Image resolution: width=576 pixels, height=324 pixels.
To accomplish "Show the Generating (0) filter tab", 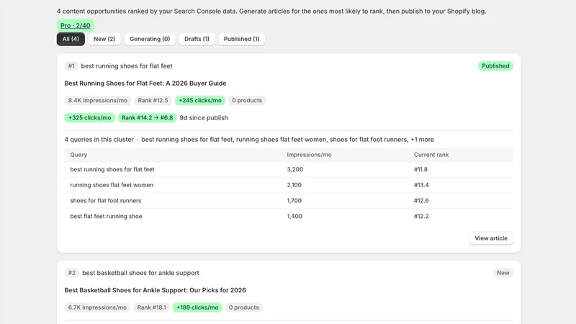I will [x=150, y=39].
